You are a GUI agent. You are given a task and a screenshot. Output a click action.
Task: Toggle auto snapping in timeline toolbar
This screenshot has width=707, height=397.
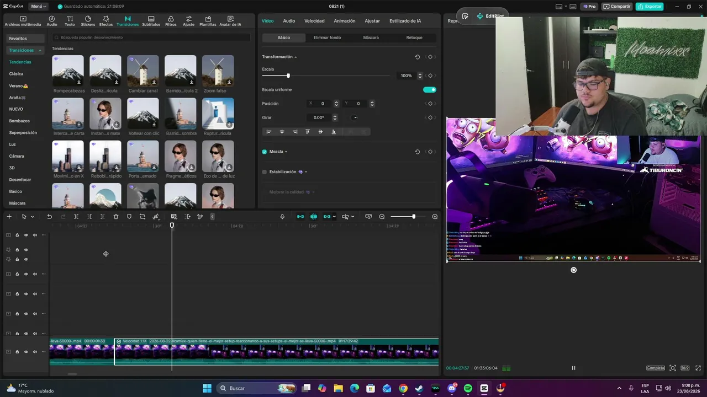314,217
